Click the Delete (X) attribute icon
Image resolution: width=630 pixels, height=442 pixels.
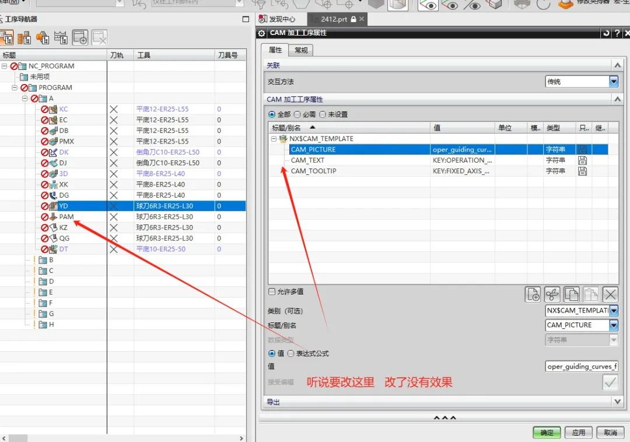[610, 294]
